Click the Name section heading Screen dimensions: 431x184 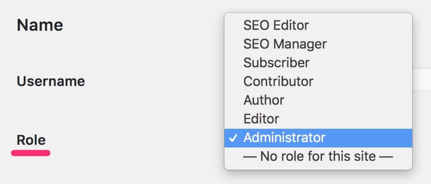40,25
